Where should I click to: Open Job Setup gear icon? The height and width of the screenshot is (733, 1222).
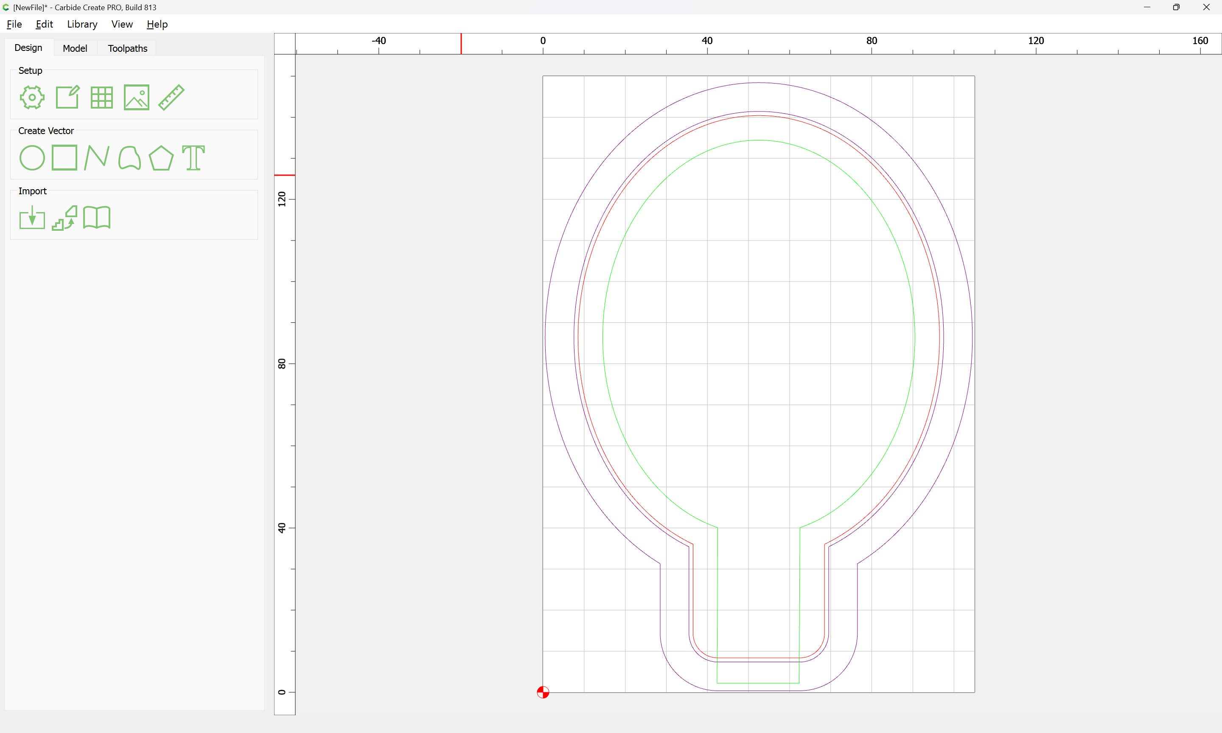[x=32, y=97]
